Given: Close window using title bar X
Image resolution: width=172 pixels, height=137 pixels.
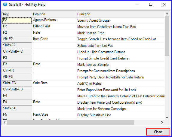Looking at the screenshot, I should coord(164,4).
